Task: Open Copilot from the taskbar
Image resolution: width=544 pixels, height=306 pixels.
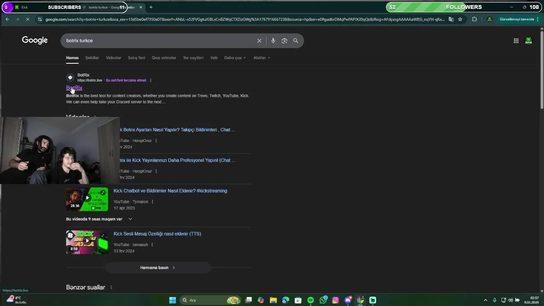Action: pyautogui.click(x=261, y=300)
